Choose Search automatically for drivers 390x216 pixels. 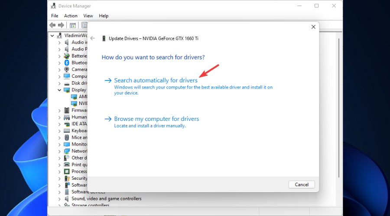click(x=156, y=80)
